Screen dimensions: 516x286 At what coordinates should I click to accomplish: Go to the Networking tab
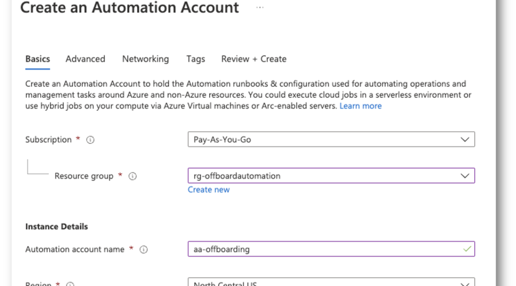click(x=146, y=59)
